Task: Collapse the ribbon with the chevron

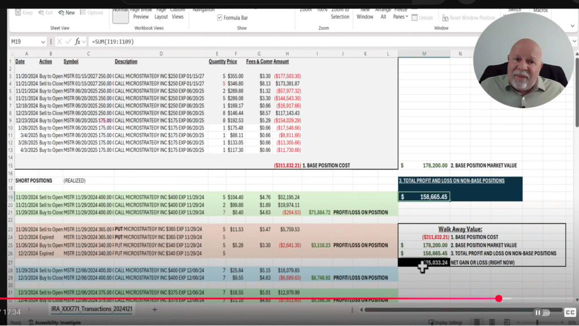Action: click(572, 26)
